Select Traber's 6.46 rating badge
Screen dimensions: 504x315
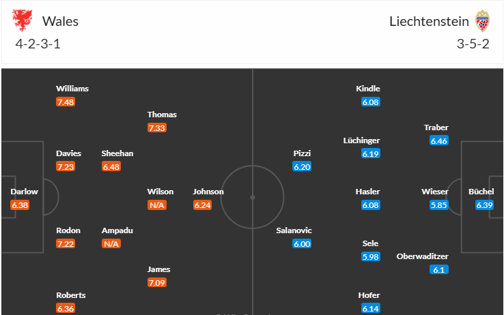click(439, 141)
